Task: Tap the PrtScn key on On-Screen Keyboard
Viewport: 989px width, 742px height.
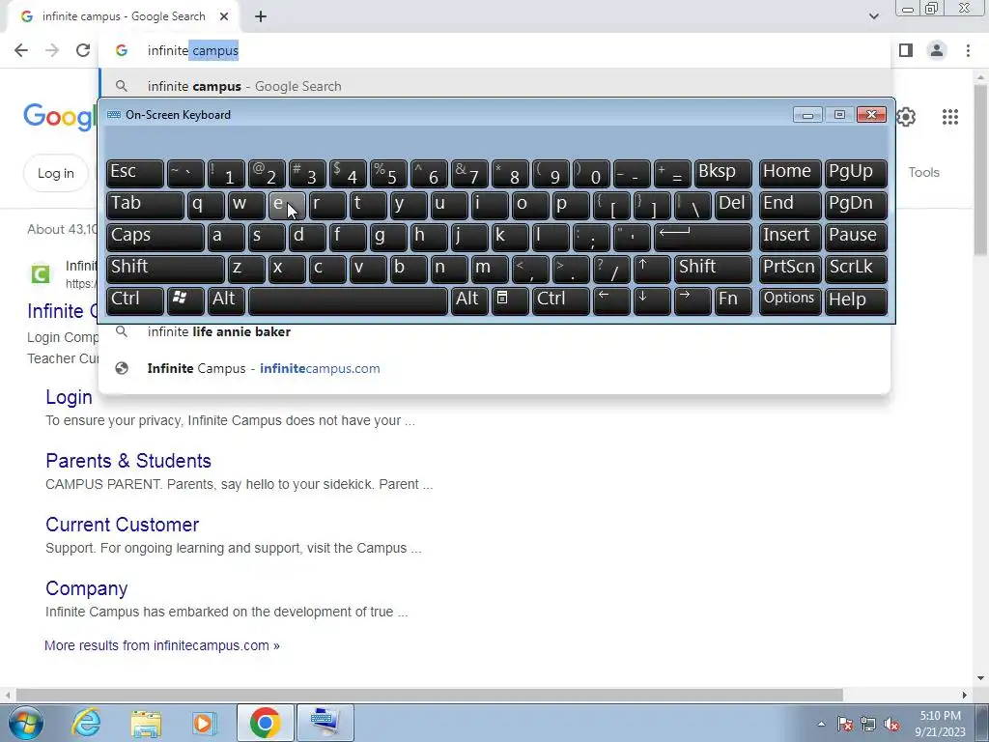Action: 790,269
